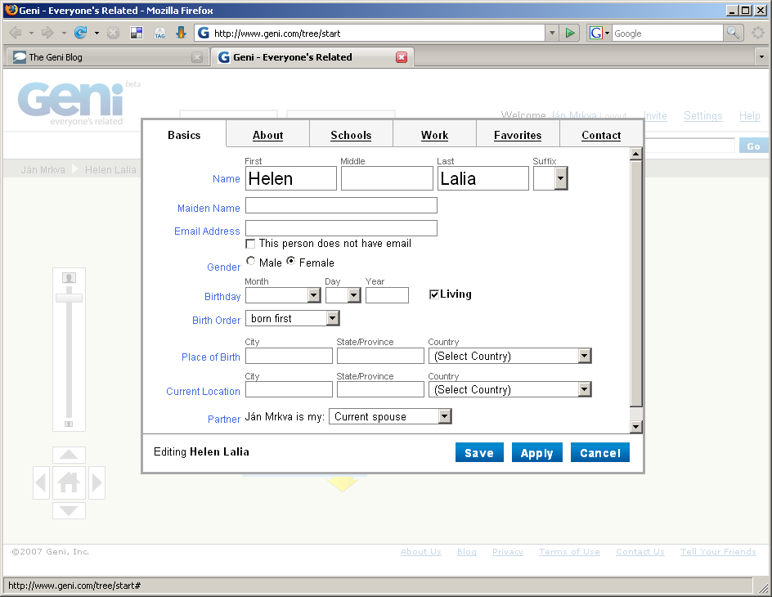The width and height of the screenshot is (772, 597).
Task: Check 'This person does not have email'
Action: pyautogui.click(x=250, y=244)
